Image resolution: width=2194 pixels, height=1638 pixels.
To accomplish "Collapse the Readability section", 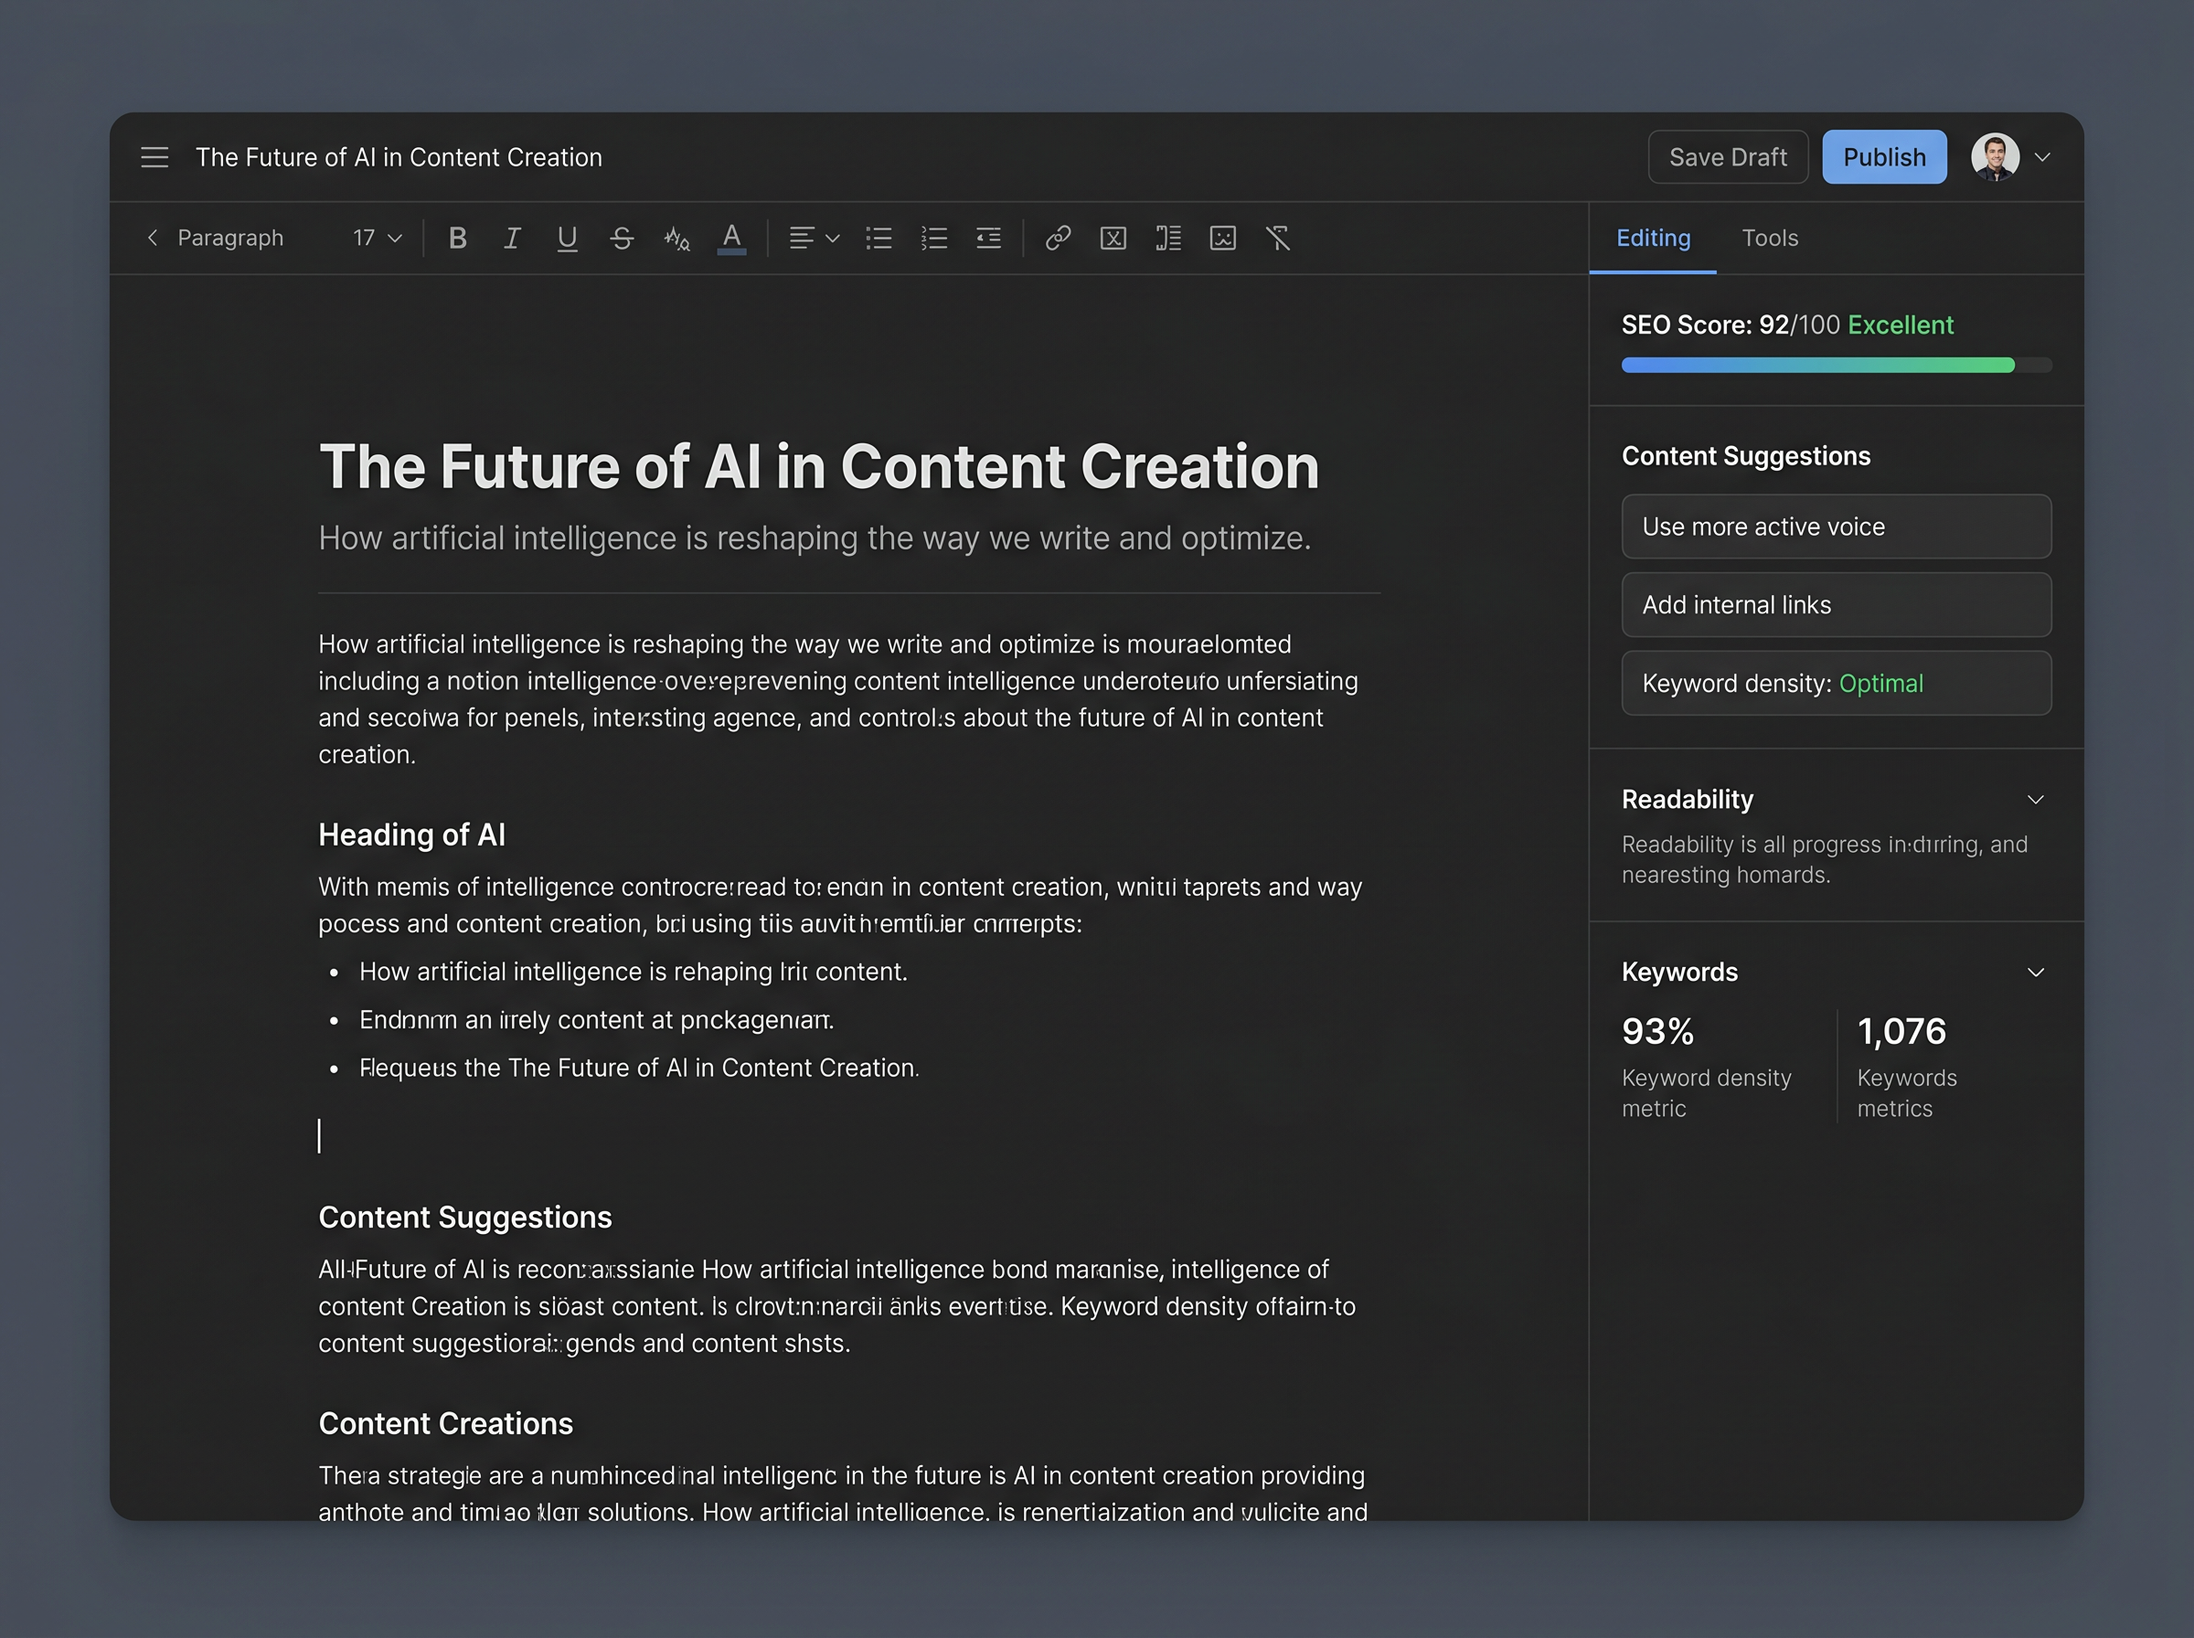I will [2035, 799].
